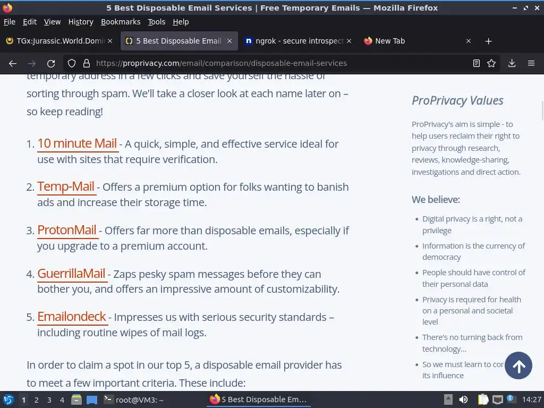Click There's no turning back bullet text
Image resolution: width=544 pixels, height=408 pixels.
[472, 343]
